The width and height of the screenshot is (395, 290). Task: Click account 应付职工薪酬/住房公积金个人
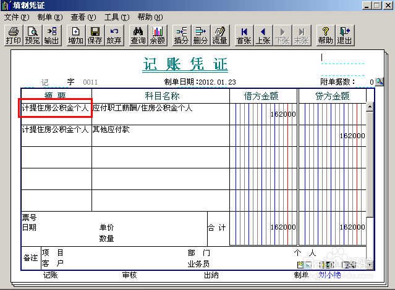pos(143,108)
